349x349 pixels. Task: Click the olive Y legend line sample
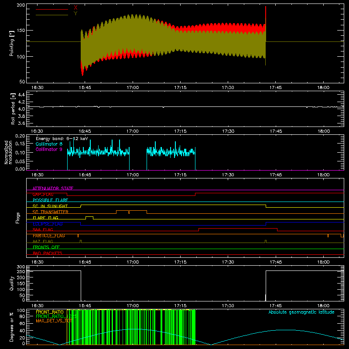coord(52,15)
